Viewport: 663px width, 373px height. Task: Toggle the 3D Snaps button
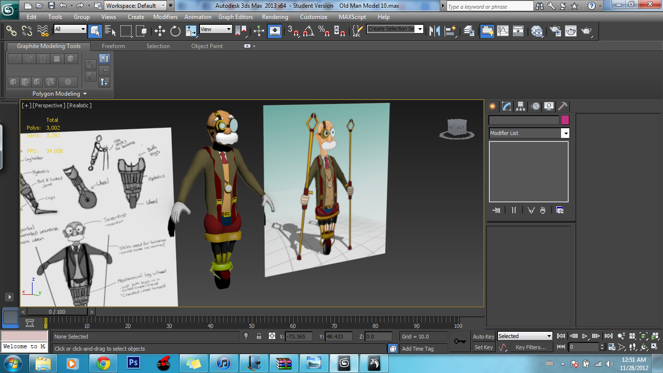[293, 31]
